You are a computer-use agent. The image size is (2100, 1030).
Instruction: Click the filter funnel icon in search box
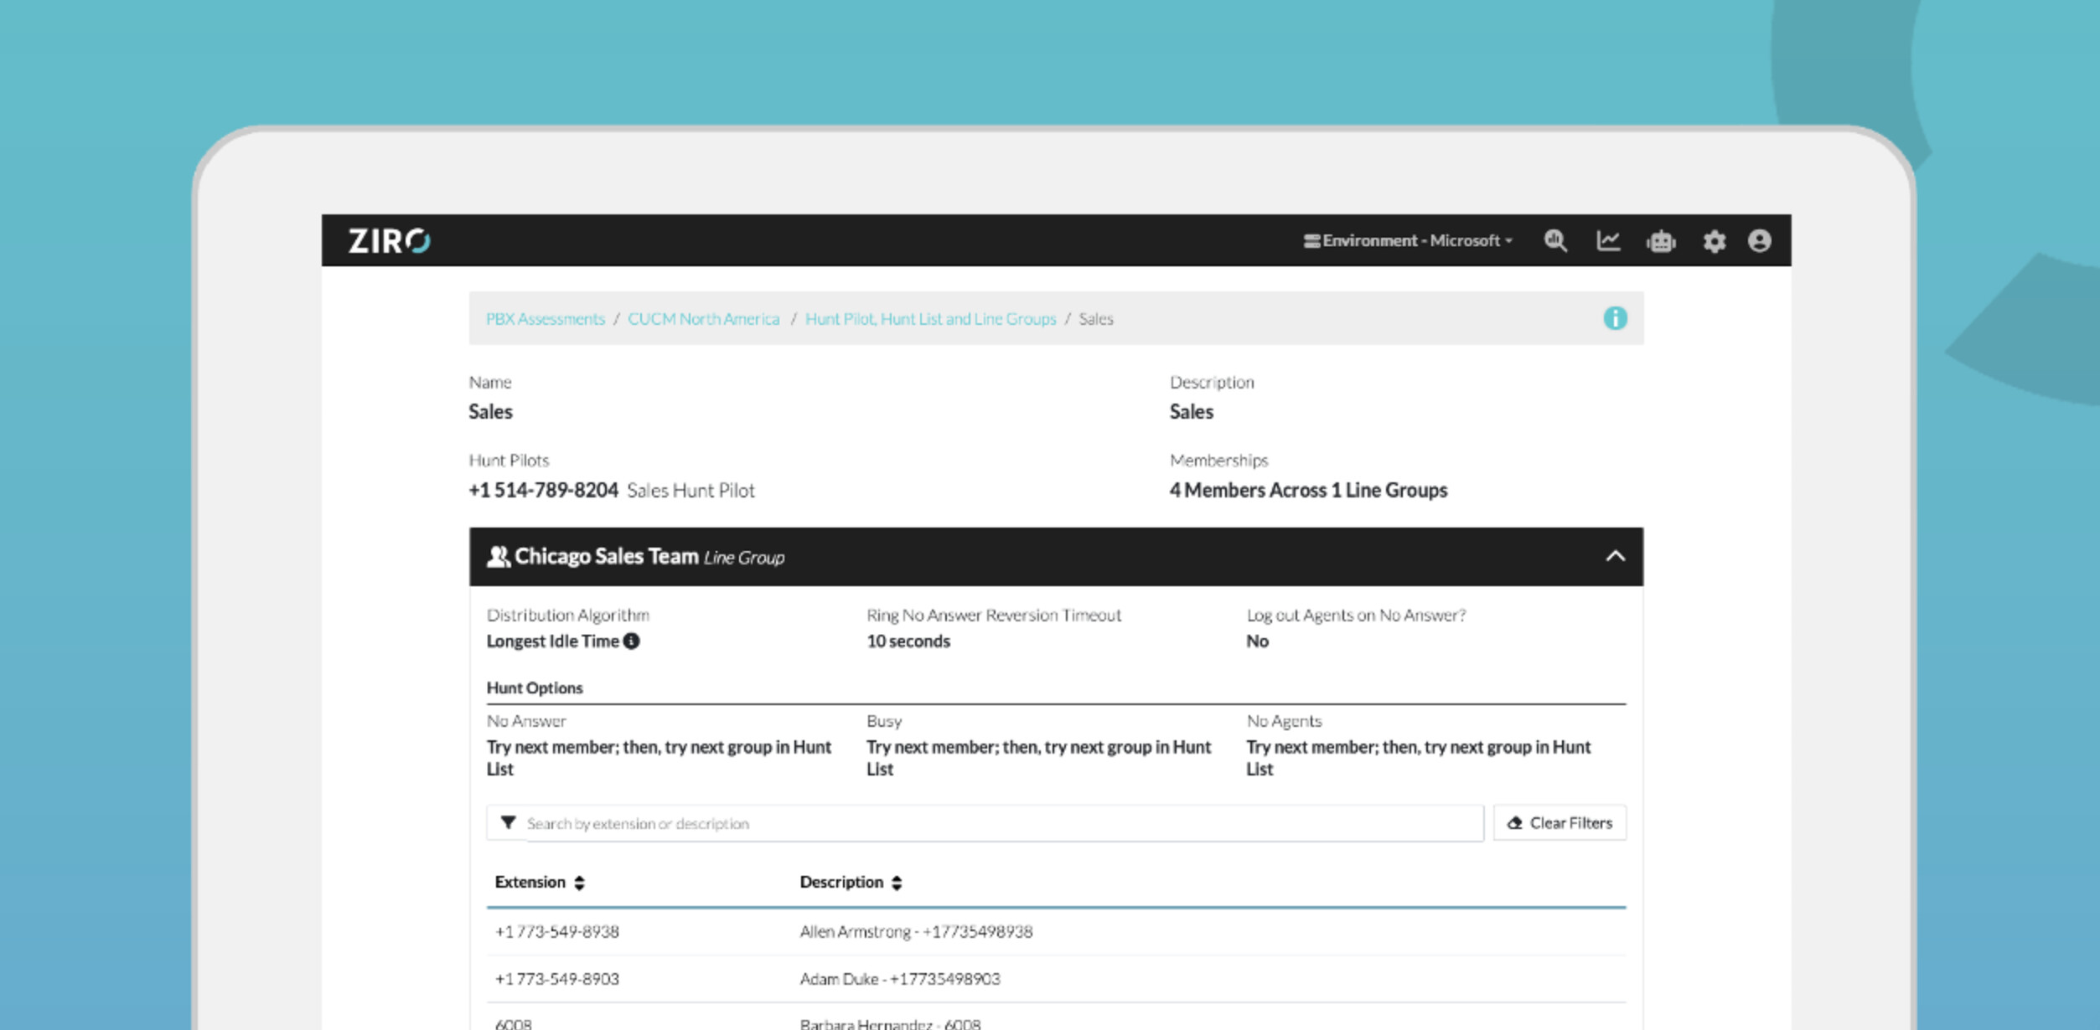click(x=508, y=822)
